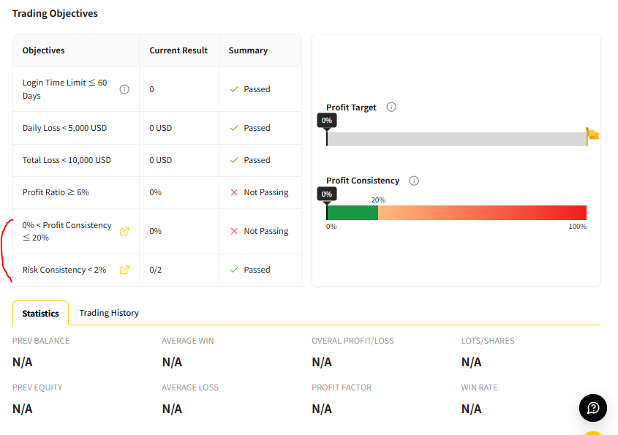618x435 pixels.
Task: Click the OVERAL PROFIT/LOSS label
Action: [x=353, y=341]
